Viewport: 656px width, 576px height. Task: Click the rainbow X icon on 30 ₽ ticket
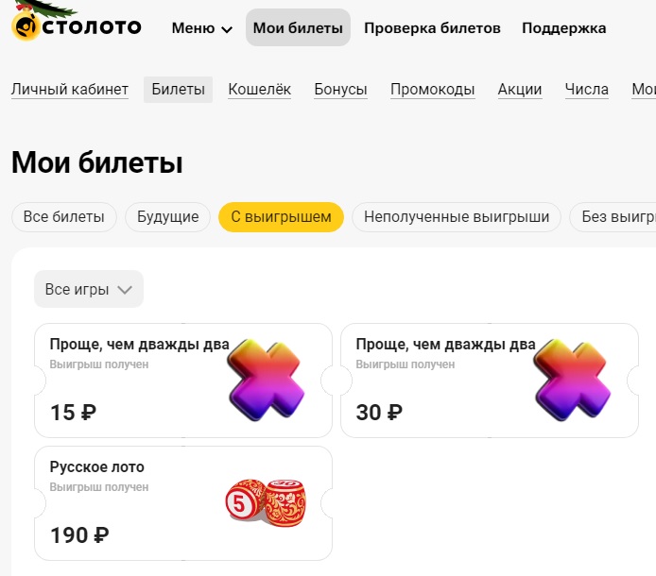(x=573, y=380)
